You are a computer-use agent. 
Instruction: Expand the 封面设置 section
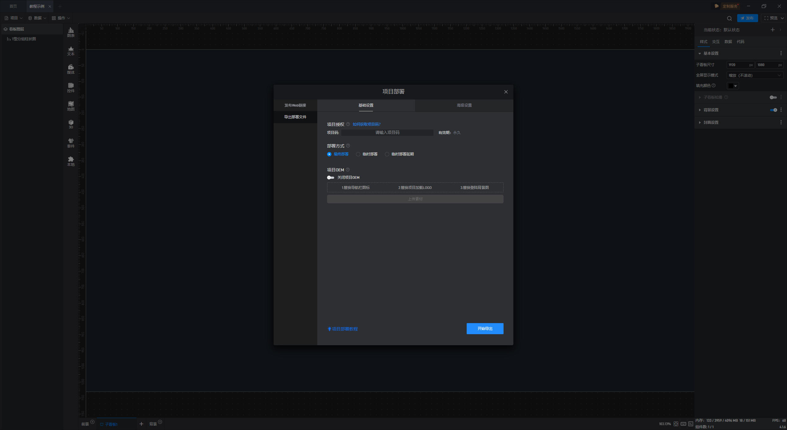pos(711,123)
